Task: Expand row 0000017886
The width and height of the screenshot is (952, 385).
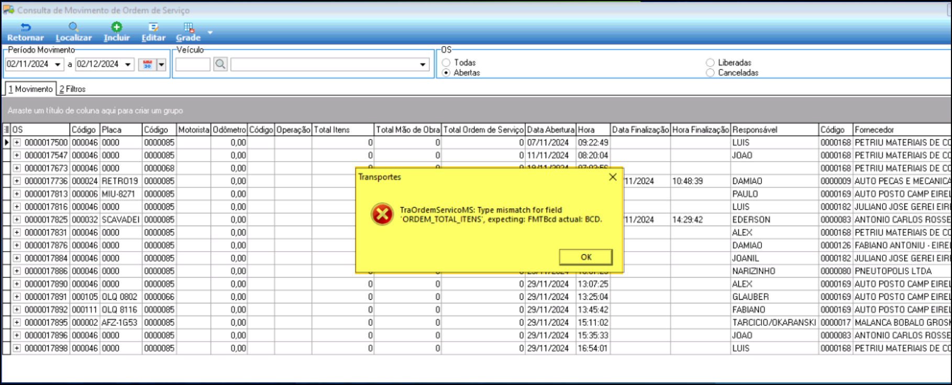Action: click(x=17, y=271)
